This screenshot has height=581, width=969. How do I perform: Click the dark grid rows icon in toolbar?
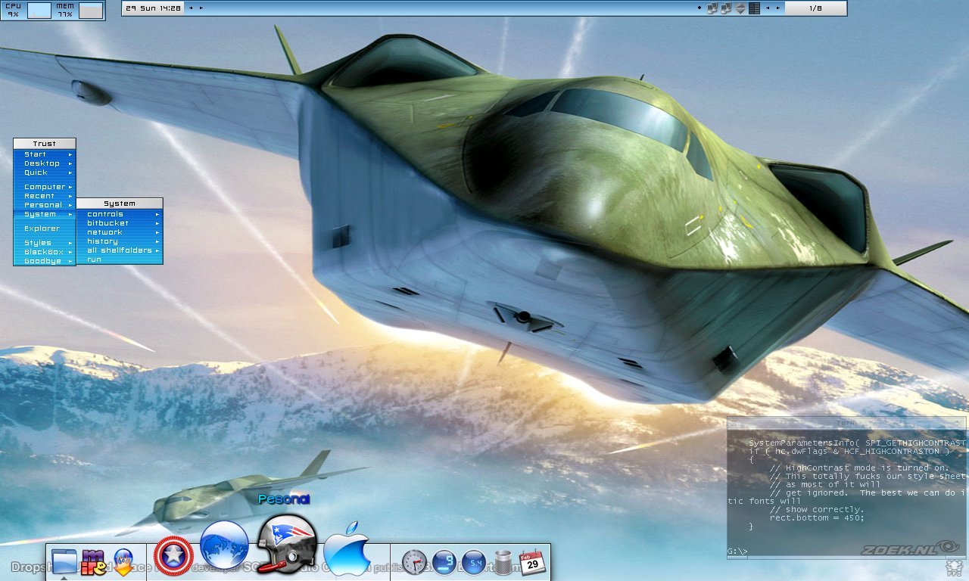click(754, 8)
